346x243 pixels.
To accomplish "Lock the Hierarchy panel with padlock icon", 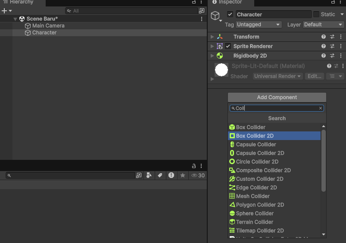I will click(194, 2).
